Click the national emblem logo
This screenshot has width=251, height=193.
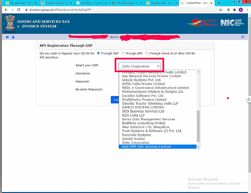(10, 24)
